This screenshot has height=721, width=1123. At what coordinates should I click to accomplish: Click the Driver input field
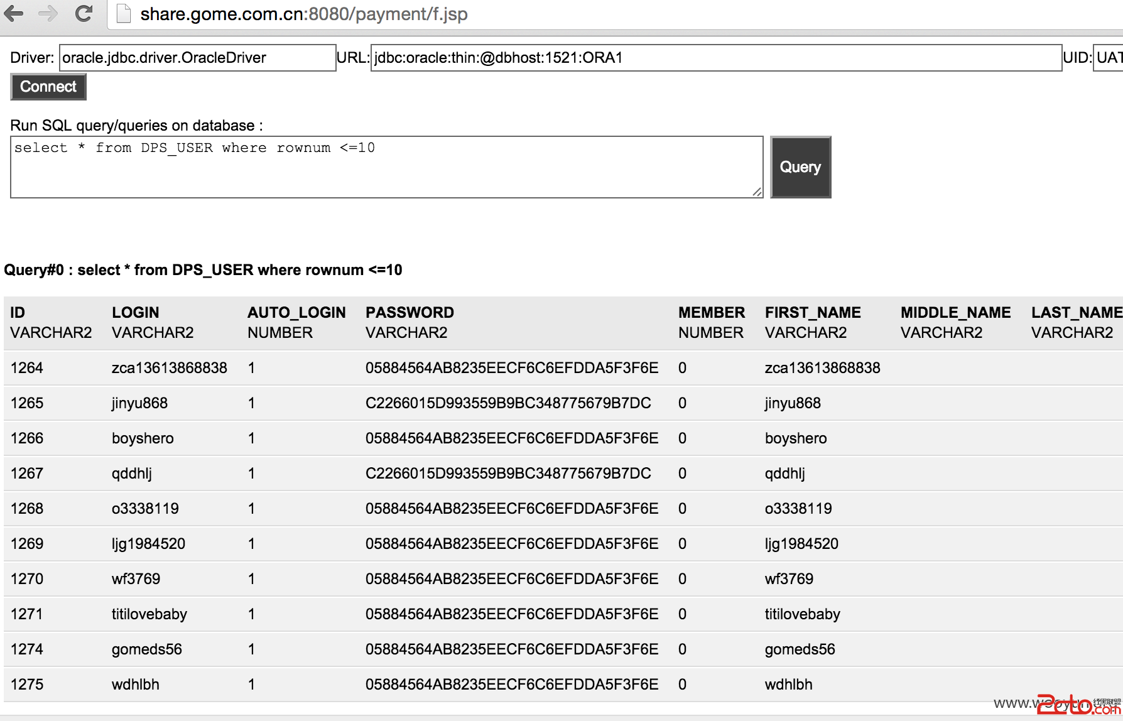[x=198, y=58]
